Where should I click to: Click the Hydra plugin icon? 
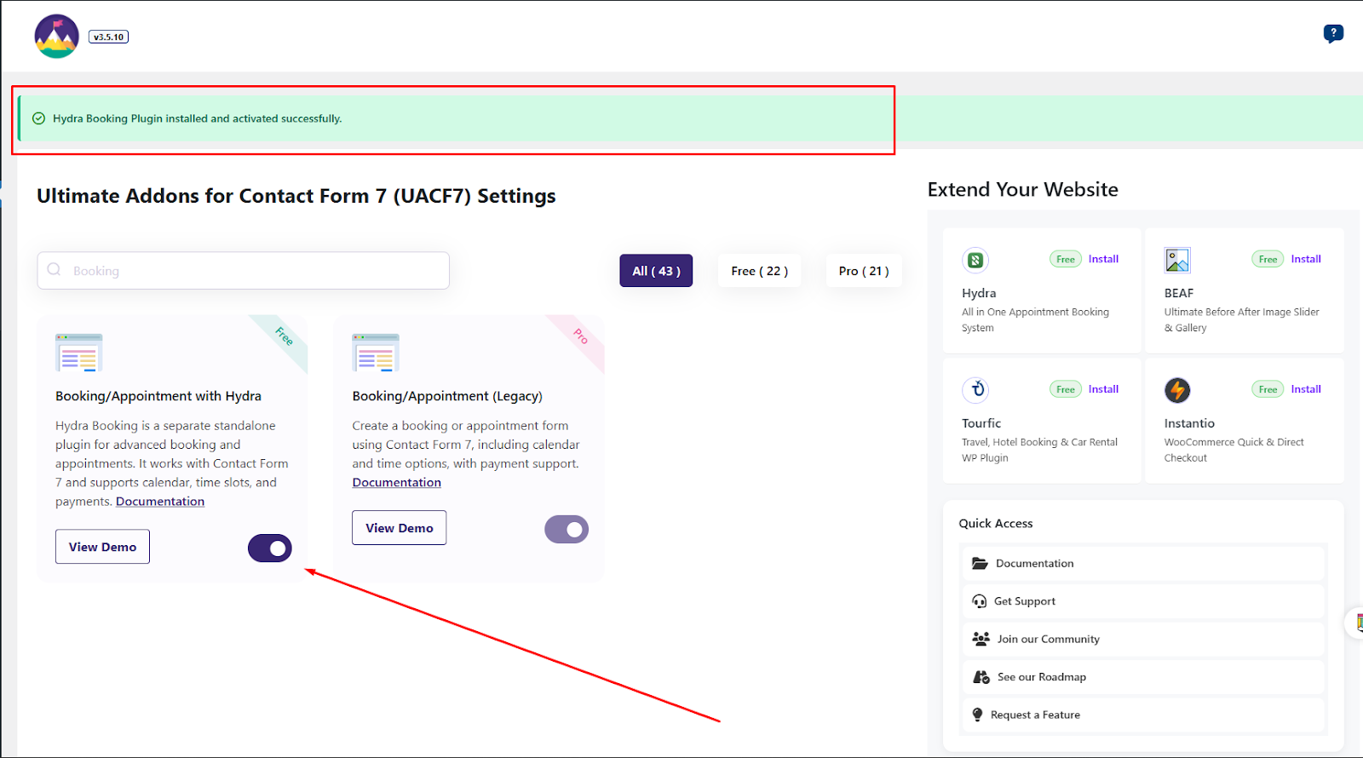tap(975, 260)
